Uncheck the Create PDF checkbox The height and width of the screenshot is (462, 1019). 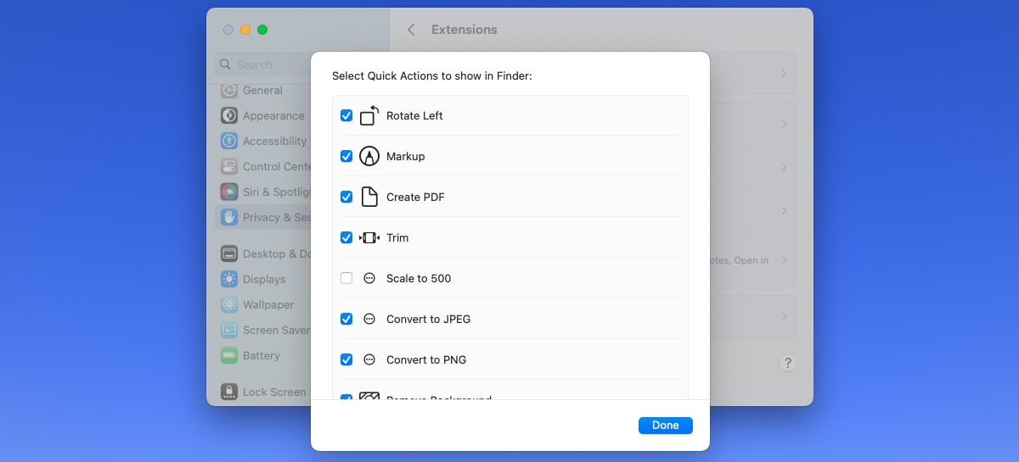click(346, 197)
